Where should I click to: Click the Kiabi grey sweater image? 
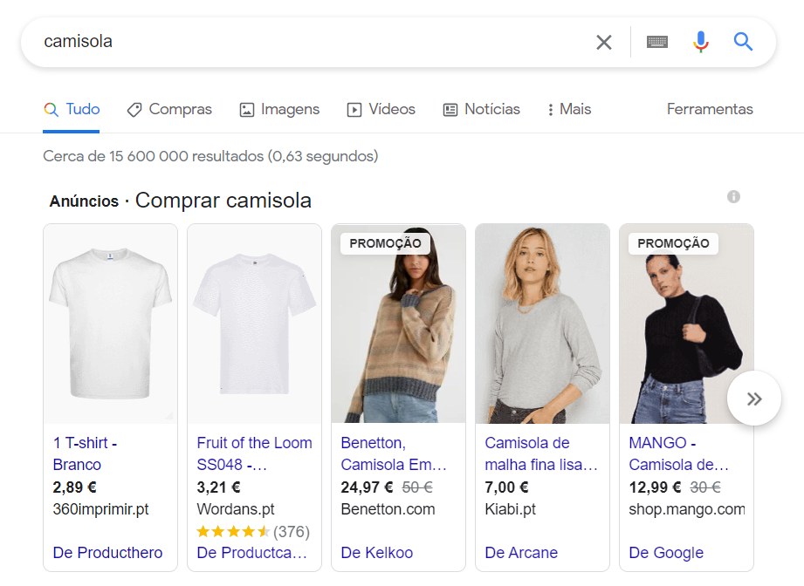[x=542, y=324]
